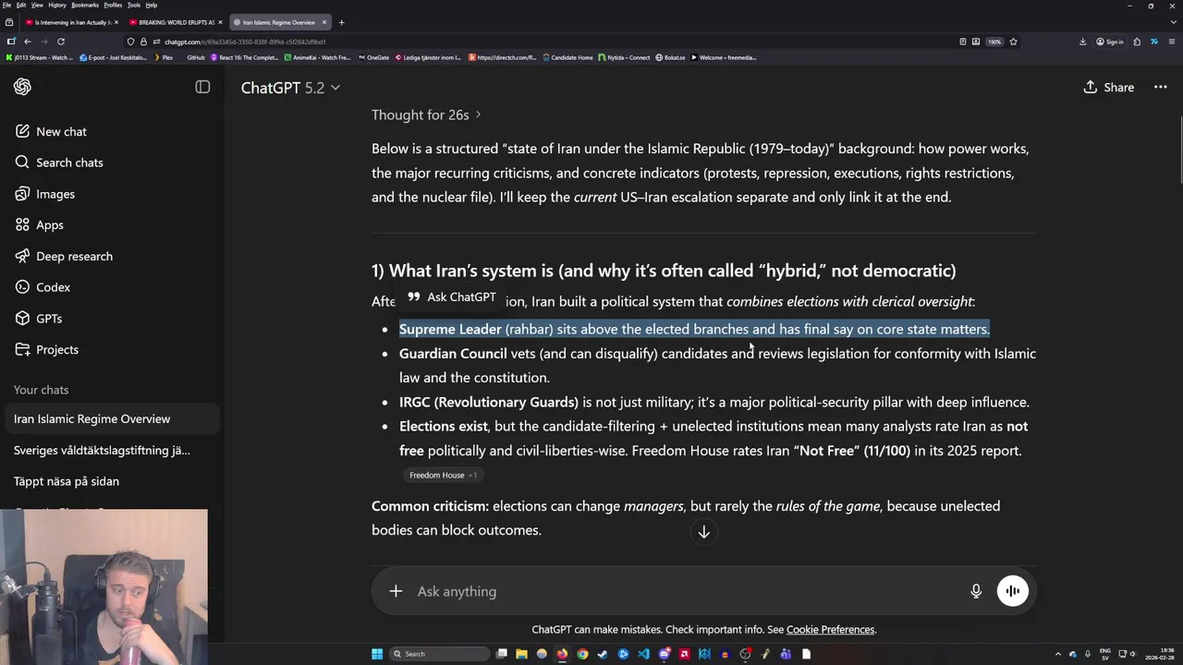
Task: Show hidden system tray icons
Action: coord(1059,654)
